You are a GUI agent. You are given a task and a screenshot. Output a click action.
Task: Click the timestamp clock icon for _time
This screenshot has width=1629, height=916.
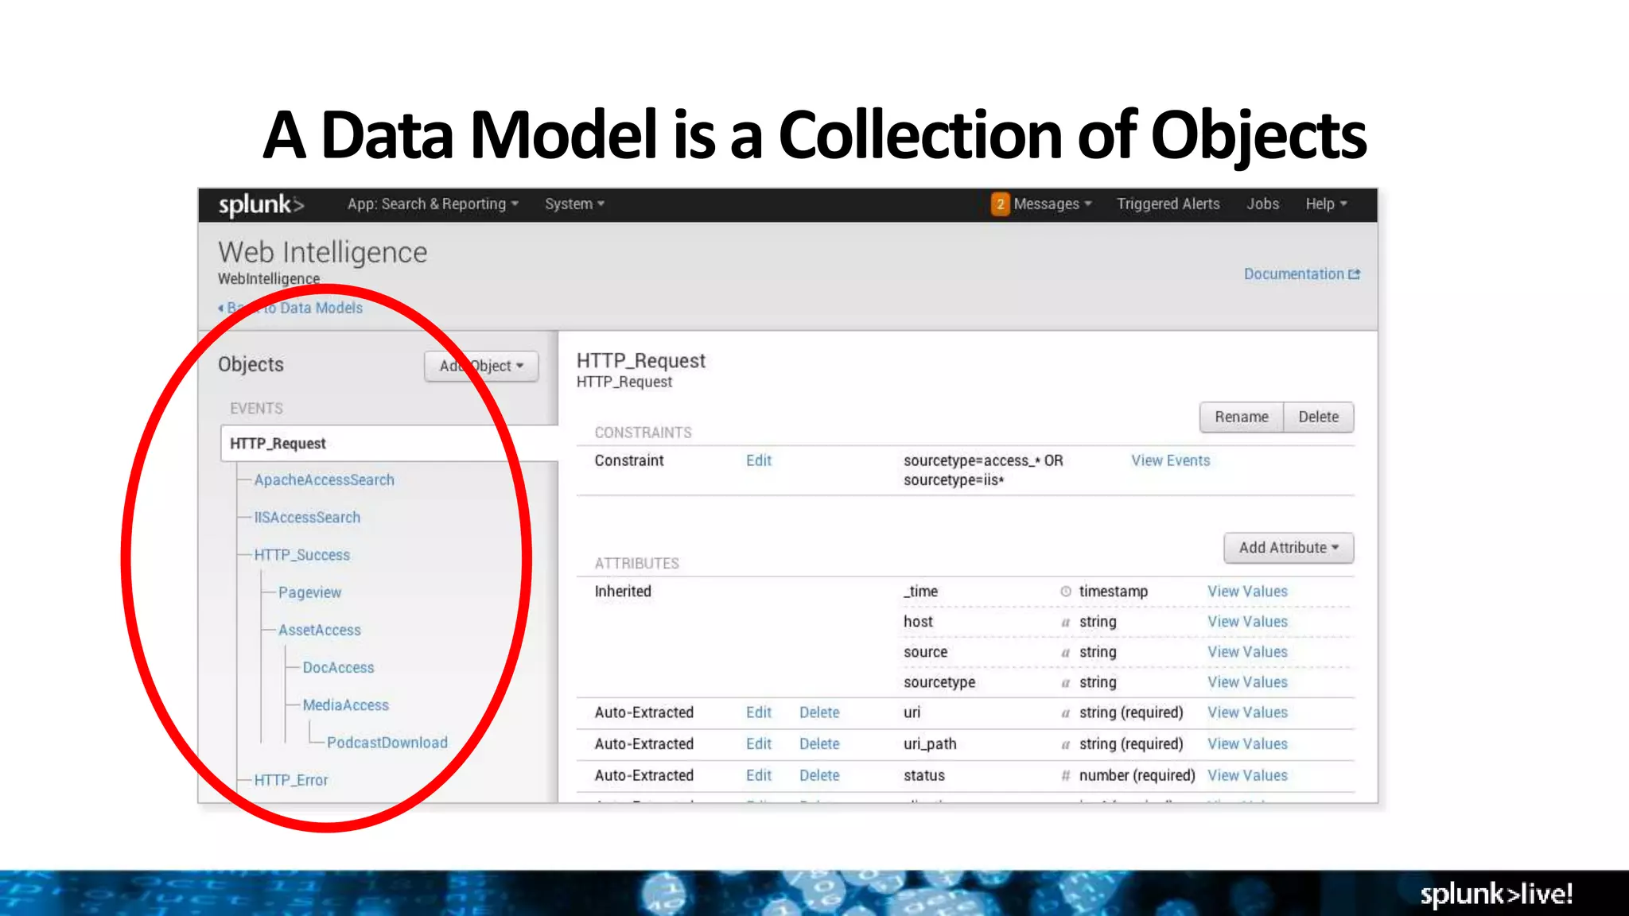coord(1066,592)
